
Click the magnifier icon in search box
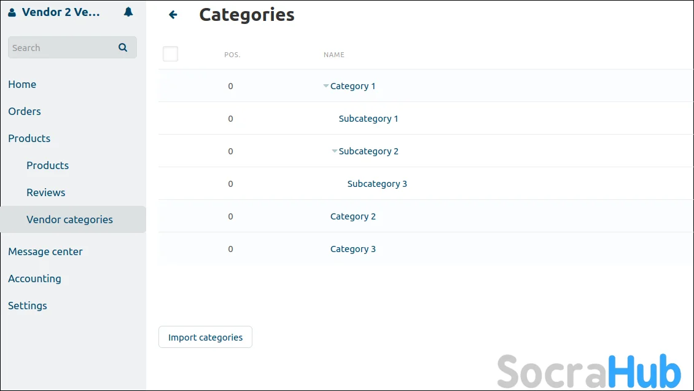click(x=123, y=47)
